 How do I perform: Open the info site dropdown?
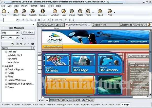pos(18,33)
